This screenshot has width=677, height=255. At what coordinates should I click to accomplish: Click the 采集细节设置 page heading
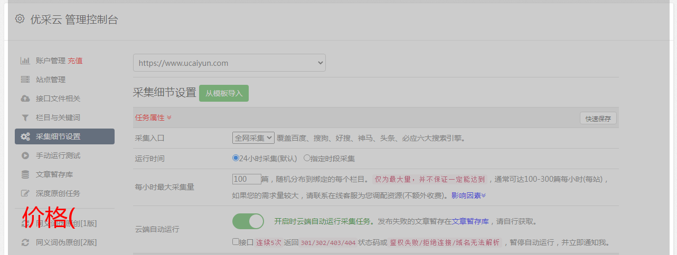point(164,92)
